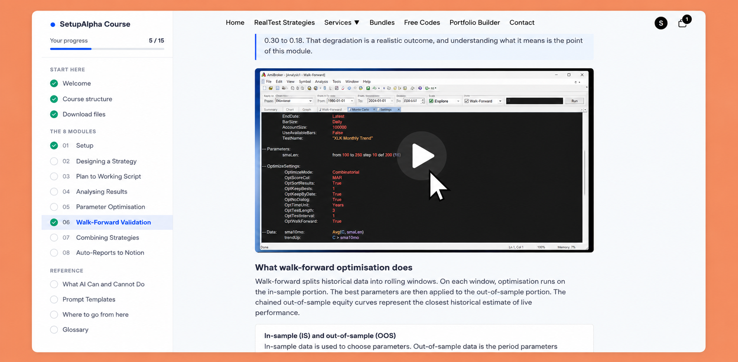Open the Tools menu in AmiBroker
This screenshot has width=738, height=362.
pyautogui.click(x=337, y=82)
